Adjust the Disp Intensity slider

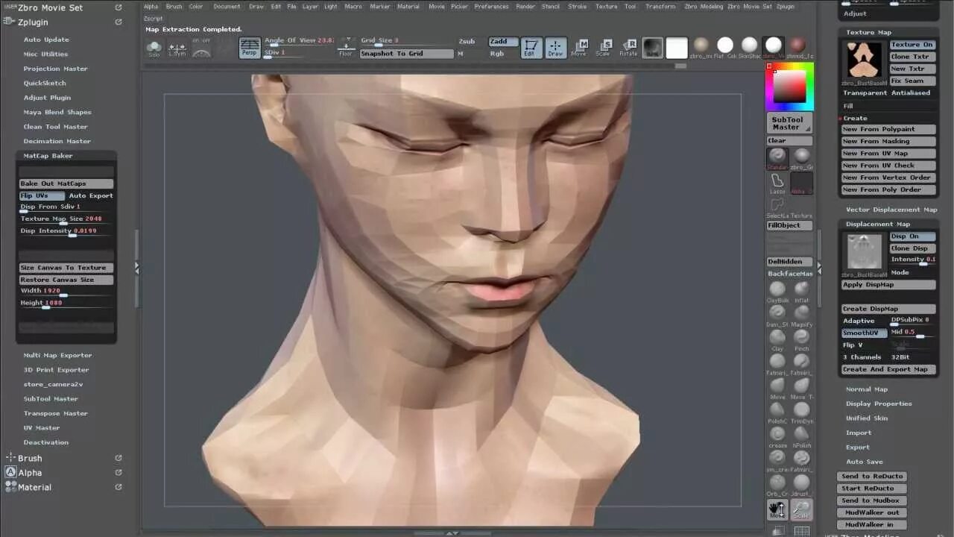[66, 231]
